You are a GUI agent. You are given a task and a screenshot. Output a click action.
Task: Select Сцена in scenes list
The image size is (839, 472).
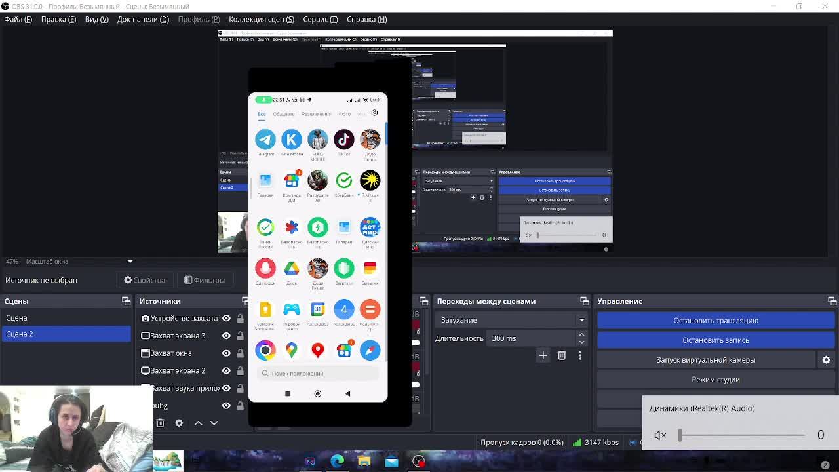[66, 318]
